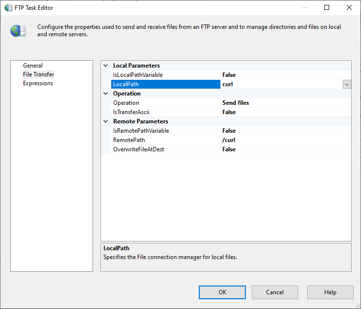The image size is (361, 309).
Task: Select the OverwriteFileAtDest property
Action: coord(139,149)
